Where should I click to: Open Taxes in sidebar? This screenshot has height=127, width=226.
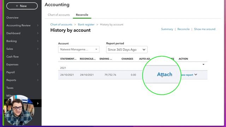tap(10, 88)
